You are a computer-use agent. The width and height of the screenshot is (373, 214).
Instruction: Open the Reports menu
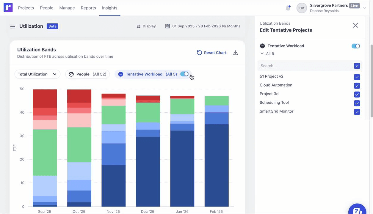[x=88, y=8]
